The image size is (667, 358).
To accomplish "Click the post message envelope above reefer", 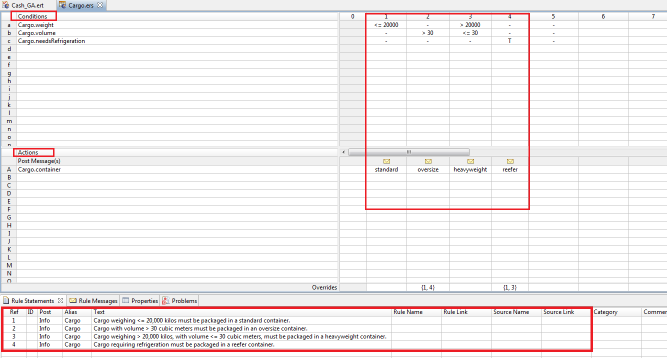I will (510, 161).
